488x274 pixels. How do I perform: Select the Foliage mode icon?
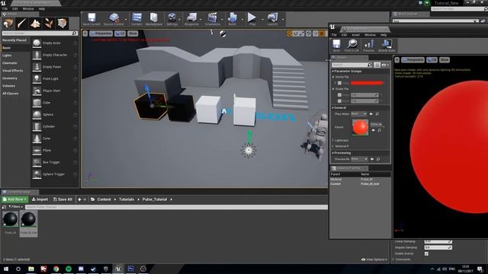coord(49,24)
